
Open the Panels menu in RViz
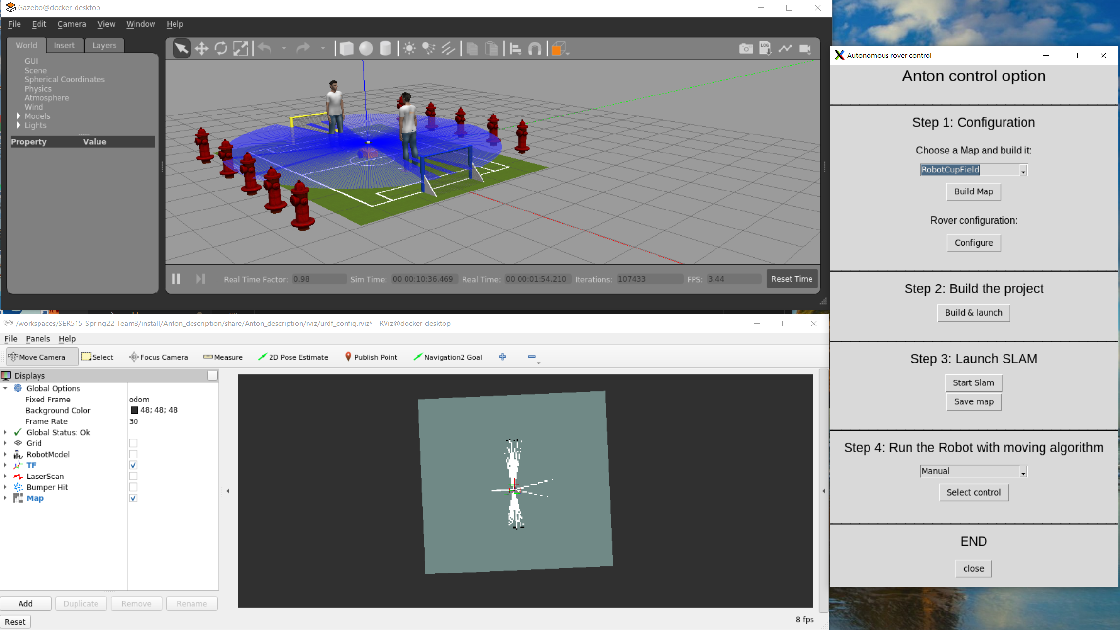(38, 339)
